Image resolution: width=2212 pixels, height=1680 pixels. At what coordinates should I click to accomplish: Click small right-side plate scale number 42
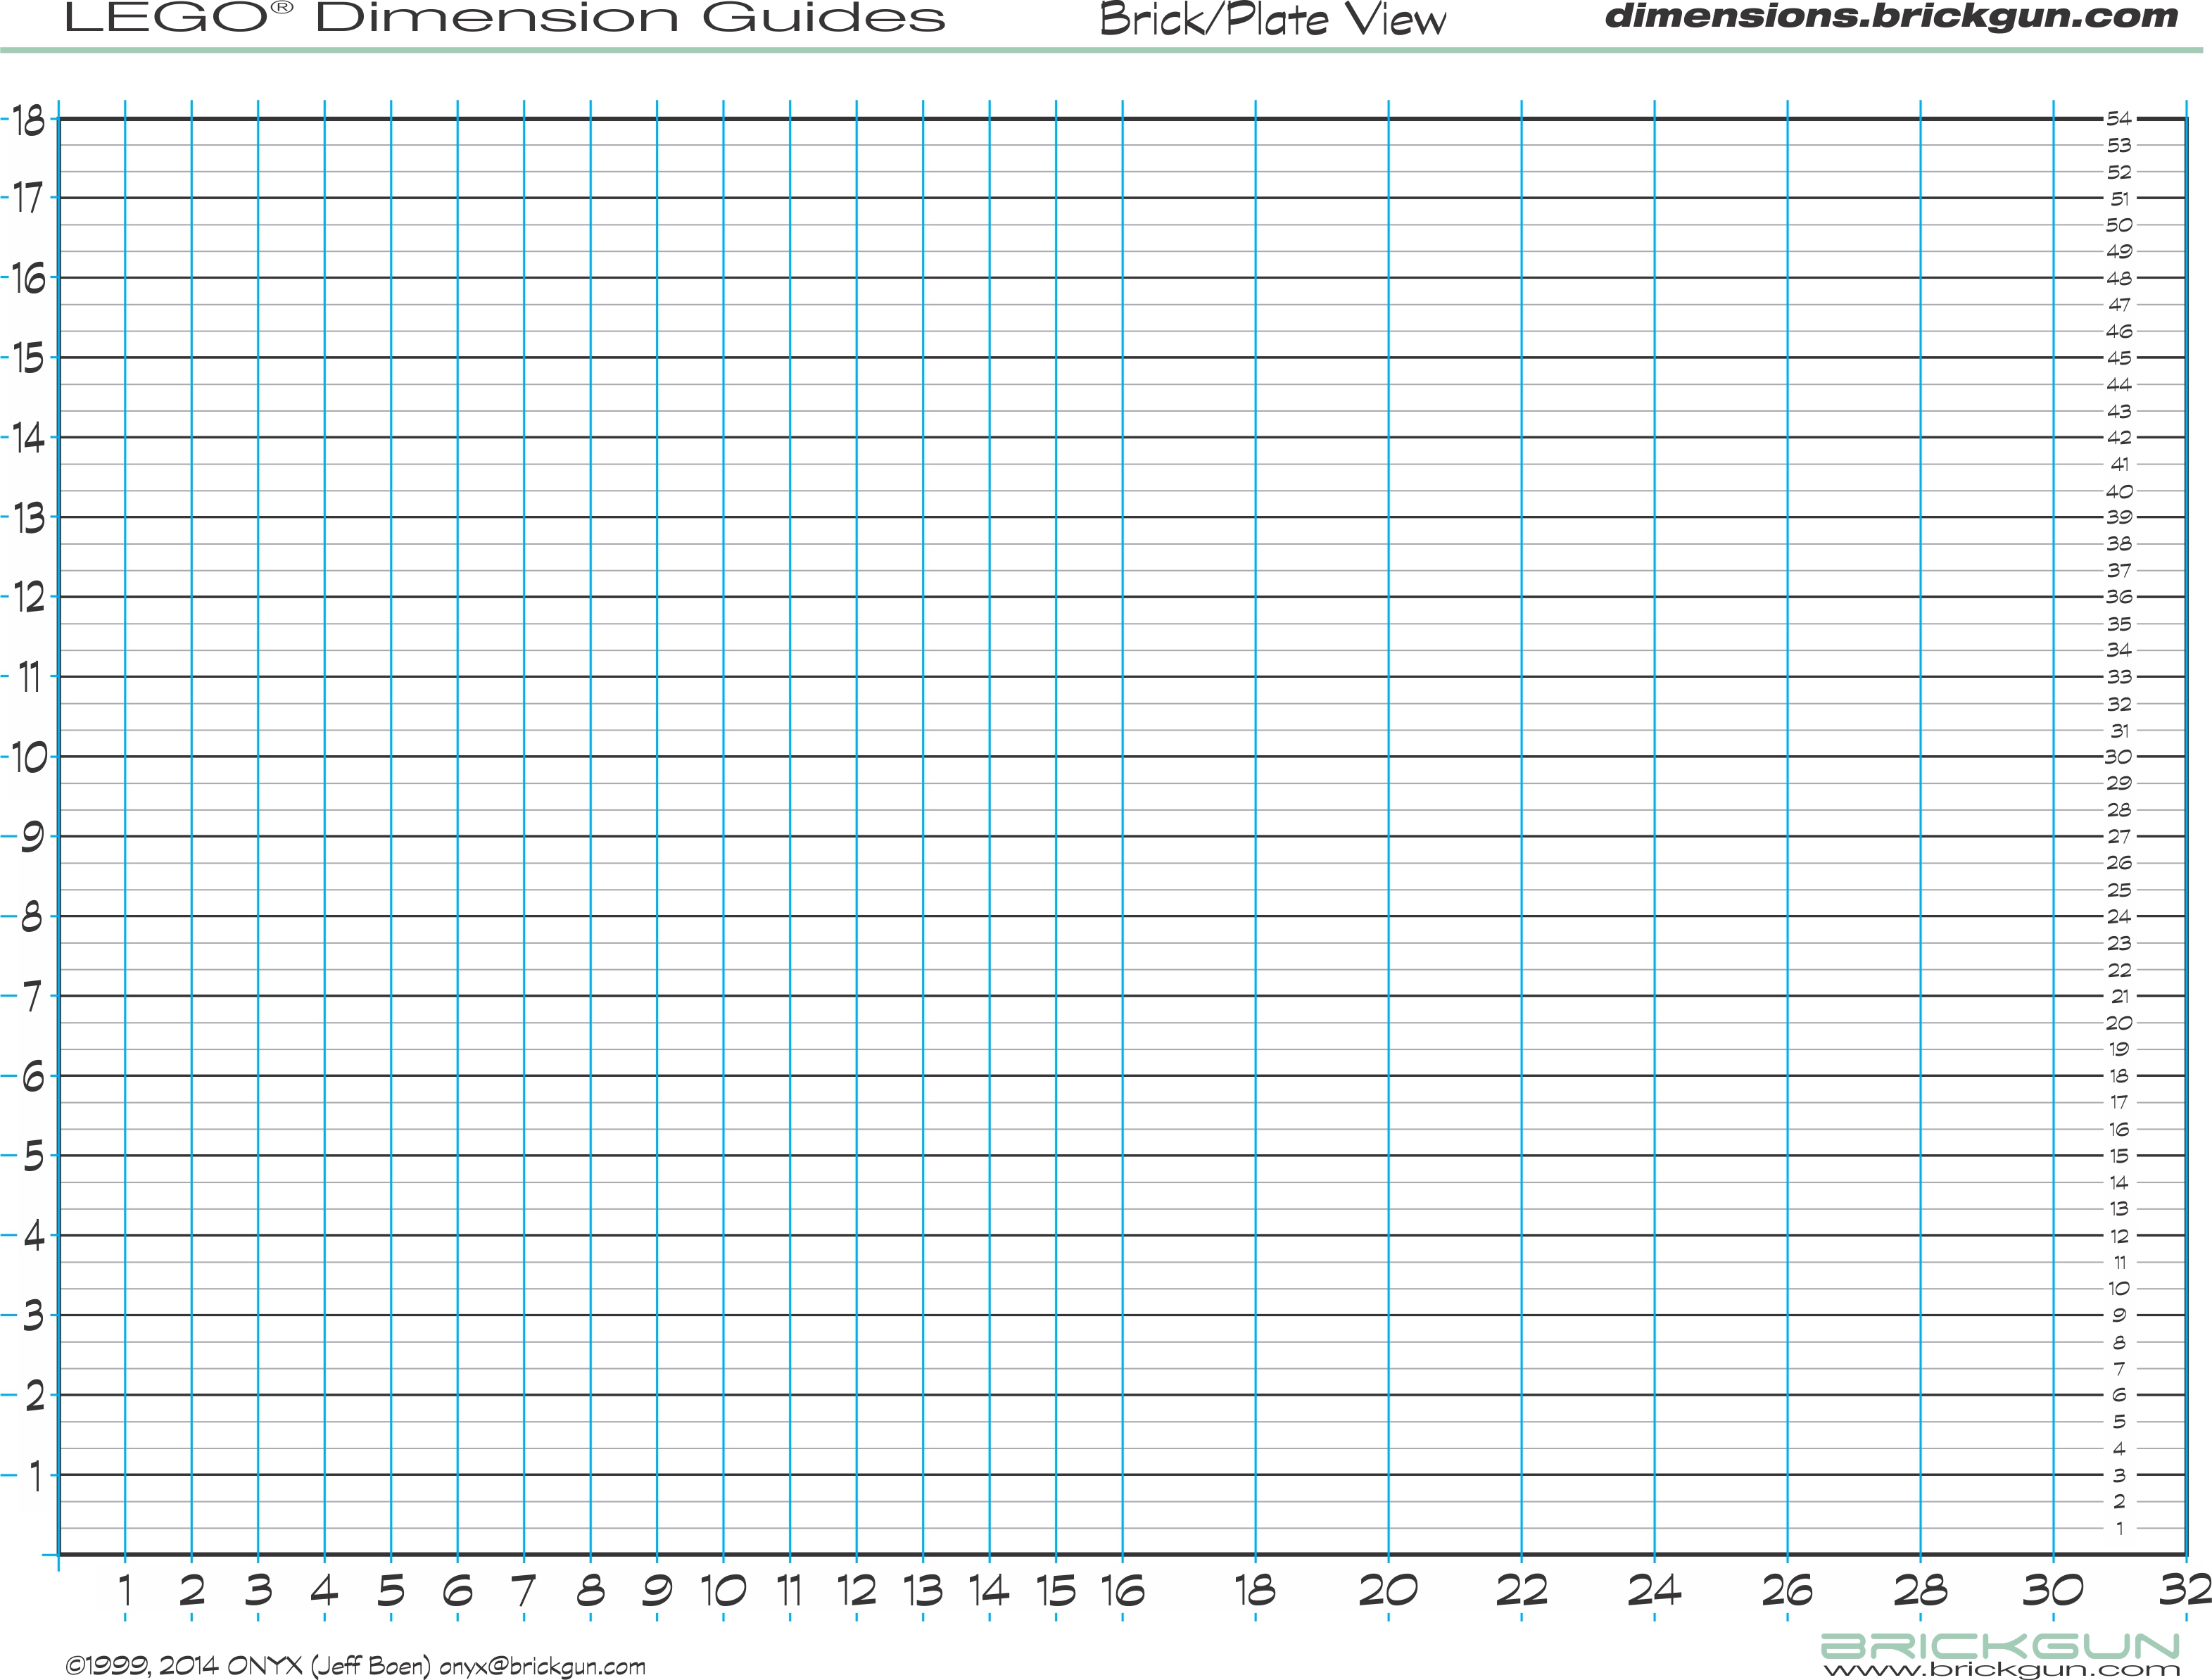(2119, 438)
